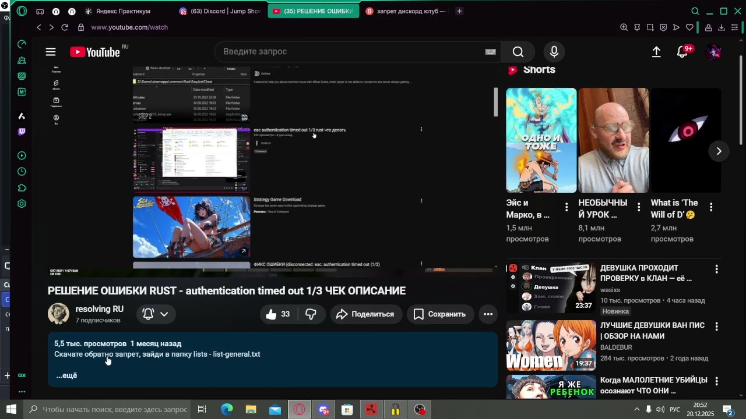Select the active РЕШЕНИЕ ОШИБКИ YouTube tab
746x419 pixels.
314,11
